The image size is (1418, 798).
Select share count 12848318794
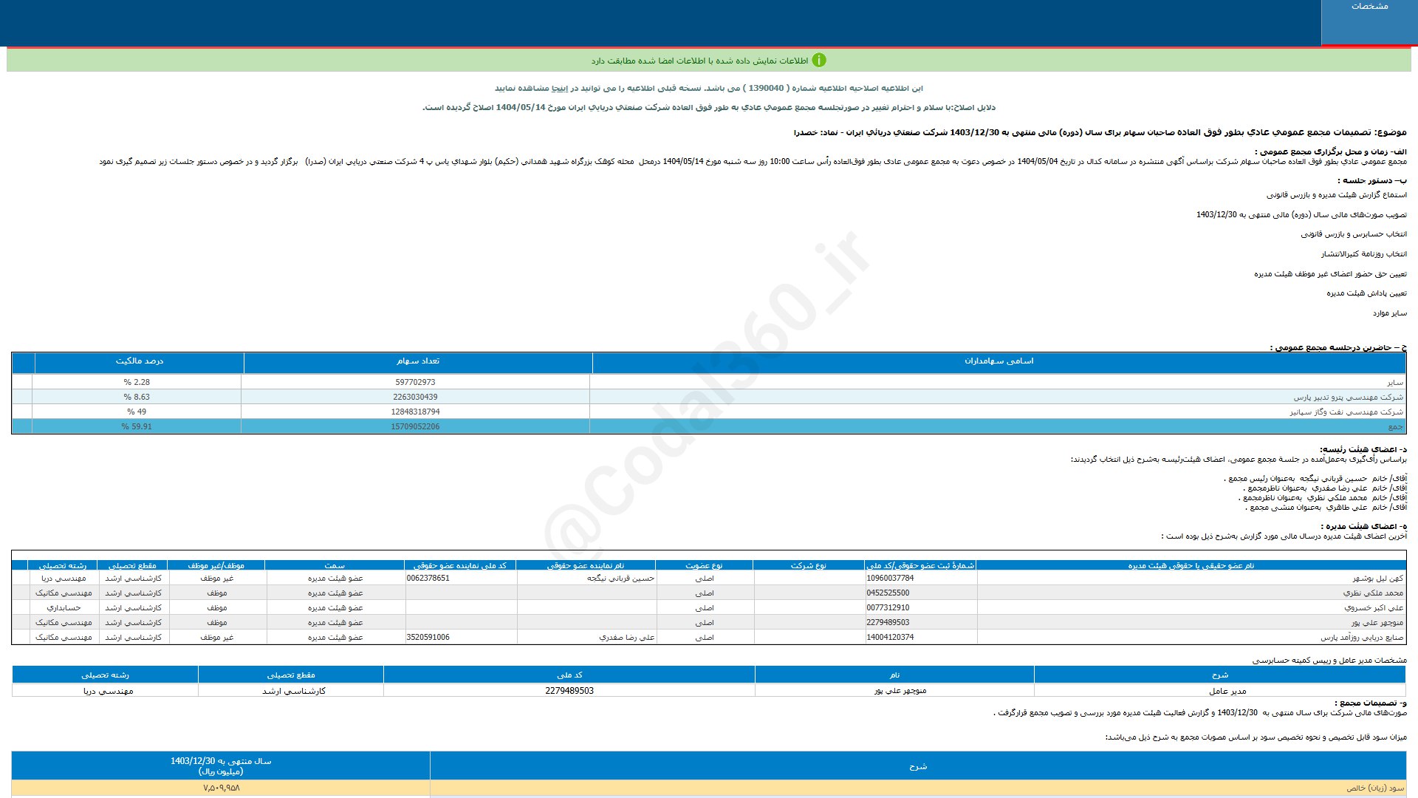[415, 412]
